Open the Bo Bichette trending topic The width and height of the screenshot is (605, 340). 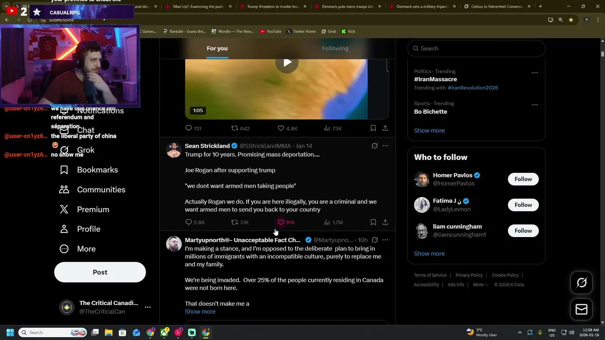pos(431,112)
